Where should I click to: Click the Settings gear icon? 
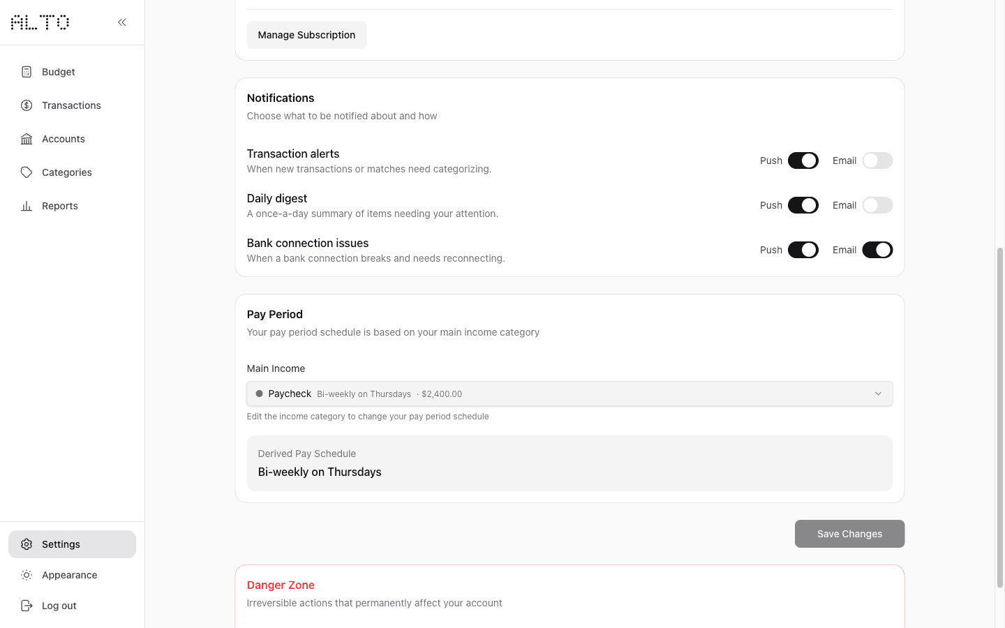point(27,544)
